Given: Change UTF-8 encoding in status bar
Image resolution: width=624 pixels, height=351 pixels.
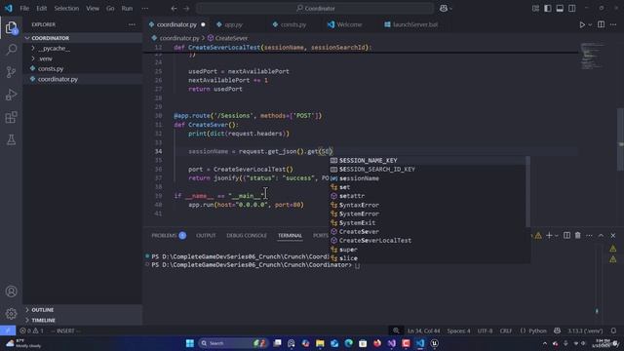Looking at the screenshot, I should [485, 331].
